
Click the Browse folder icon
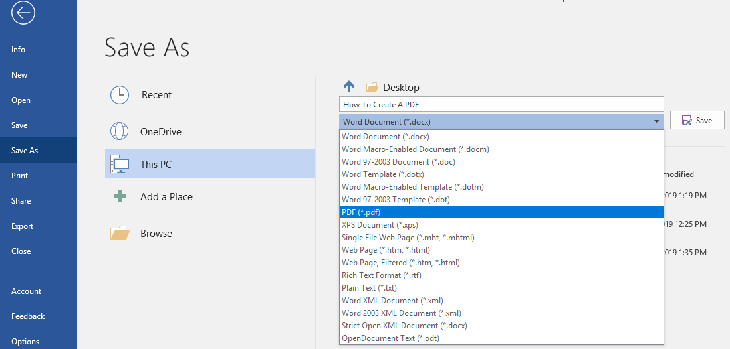(x=120, y=233)
